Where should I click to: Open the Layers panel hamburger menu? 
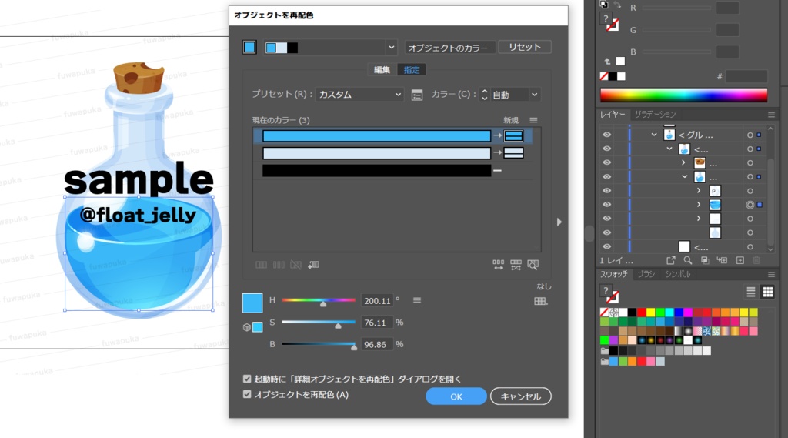coord(771,115)
